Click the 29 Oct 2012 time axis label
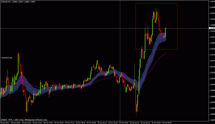This screenshot has height=124, width=215. pyautogui.click(x=5, y=123)
